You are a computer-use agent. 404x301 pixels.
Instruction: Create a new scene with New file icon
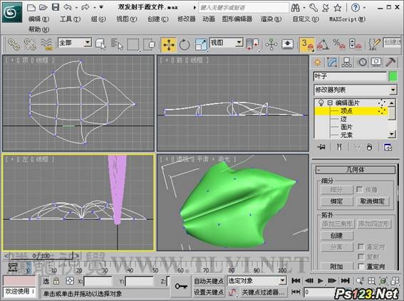tap(31, 7)
